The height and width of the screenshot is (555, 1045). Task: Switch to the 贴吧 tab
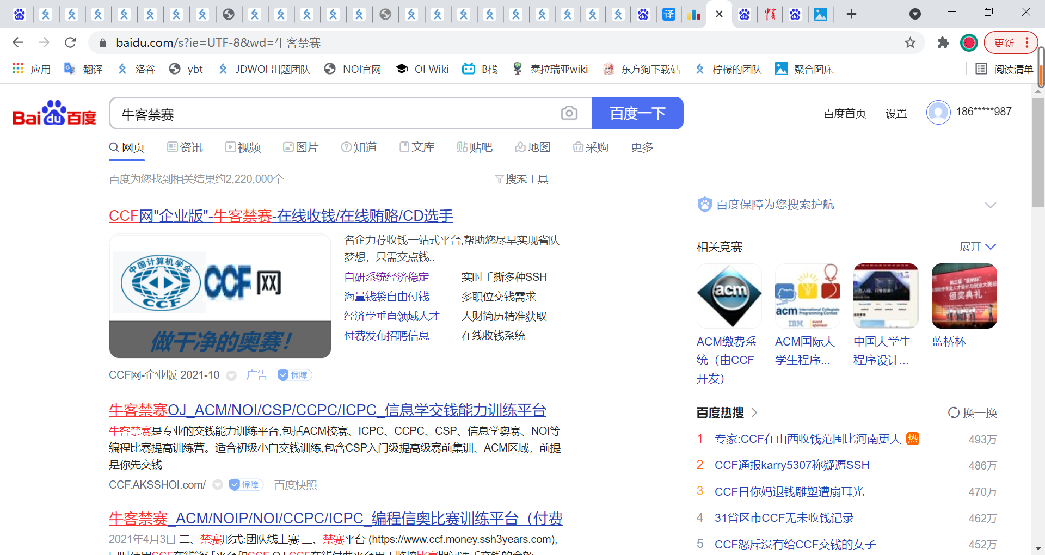coord(475,147)
